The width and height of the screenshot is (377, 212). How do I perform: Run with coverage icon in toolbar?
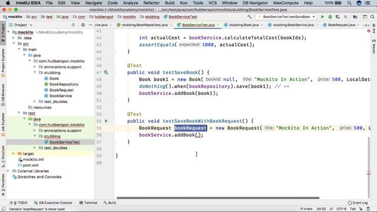tap(338, 17)
